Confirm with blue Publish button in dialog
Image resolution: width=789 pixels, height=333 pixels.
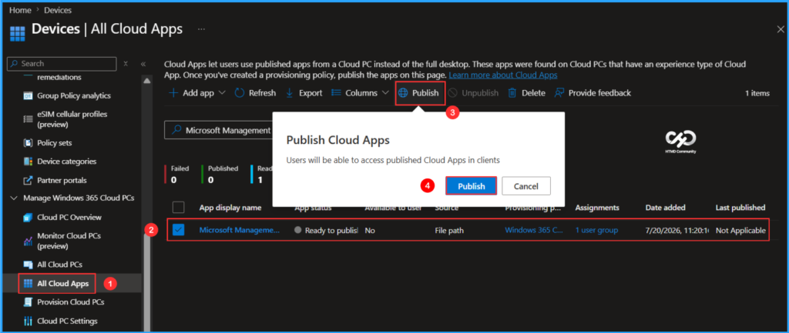[472, 186]
